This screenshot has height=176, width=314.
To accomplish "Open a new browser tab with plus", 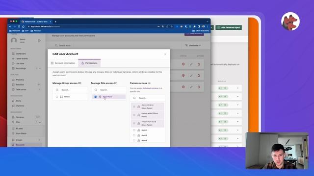I will coord(55,22).
